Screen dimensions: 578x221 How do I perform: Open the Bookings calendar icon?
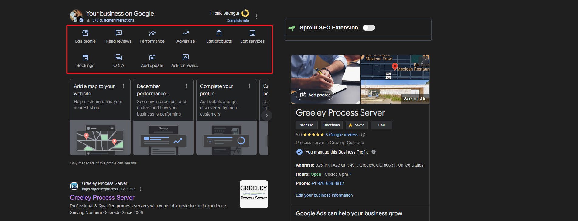coord(85,57)
